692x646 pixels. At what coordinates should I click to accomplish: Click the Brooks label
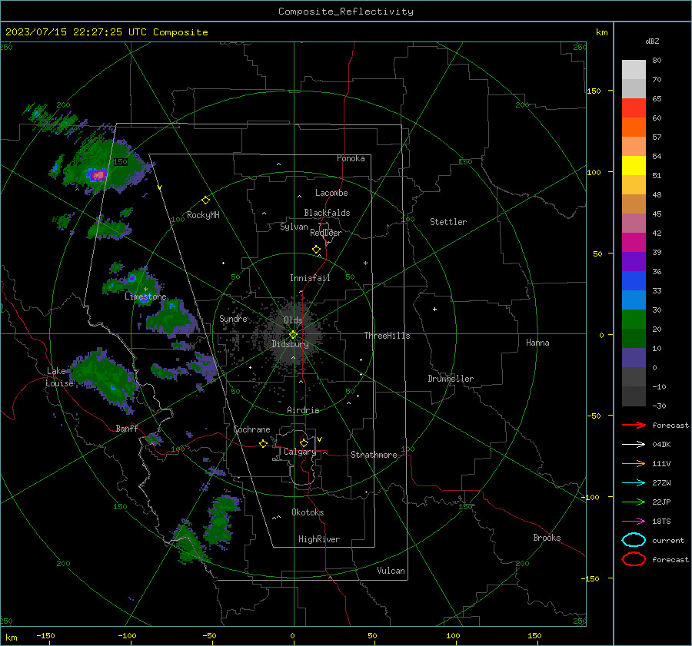click(547, 538)
